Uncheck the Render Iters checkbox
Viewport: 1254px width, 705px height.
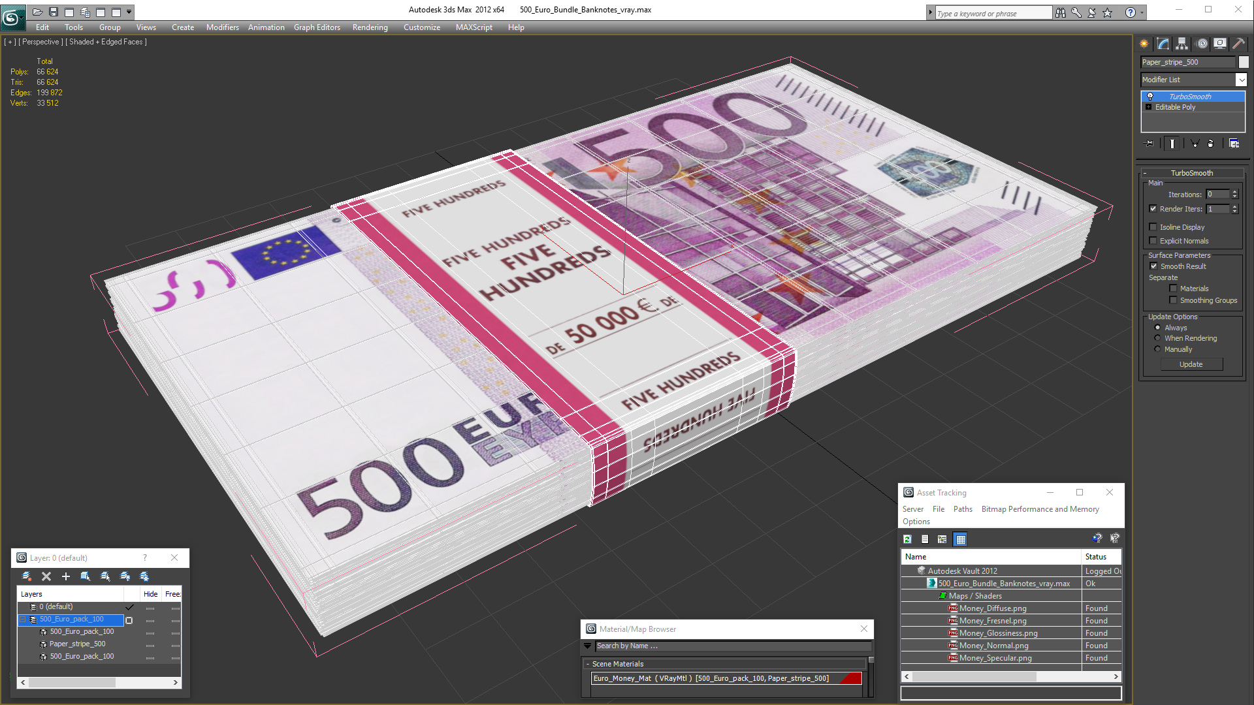pyautogui.click(x=1153, y=209)
